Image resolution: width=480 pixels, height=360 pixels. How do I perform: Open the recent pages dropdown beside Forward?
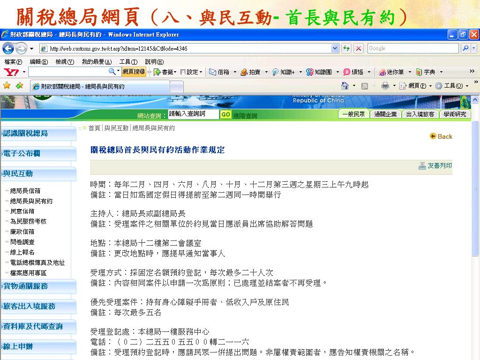coord(31,49)
